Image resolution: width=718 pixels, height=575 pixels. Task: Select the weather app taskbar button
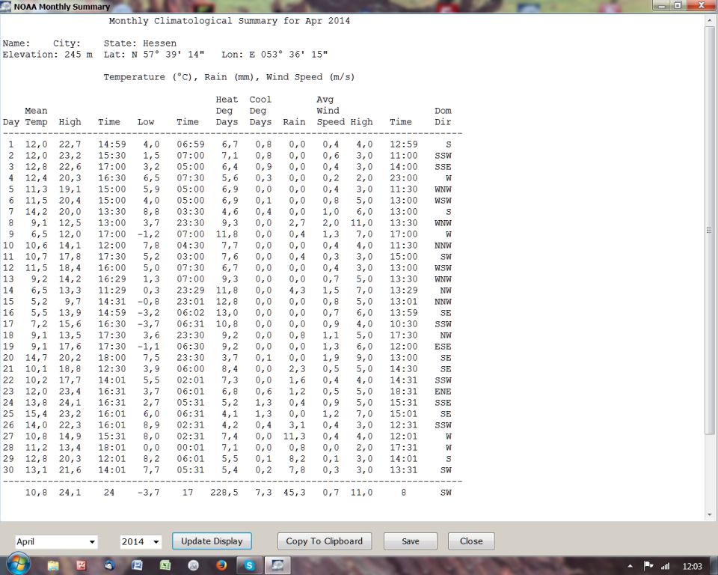(277, 565)
